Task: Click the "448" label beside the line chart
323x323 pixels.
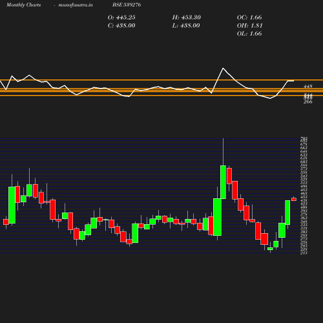Action: click(308, 86)
